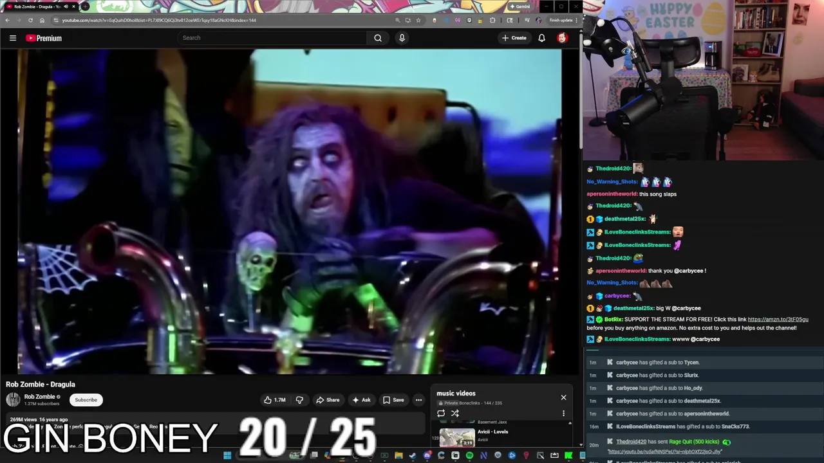Go to YouTube Premium home logo
Viewport: 824px width, 463px height.
(x=44, y=38)
